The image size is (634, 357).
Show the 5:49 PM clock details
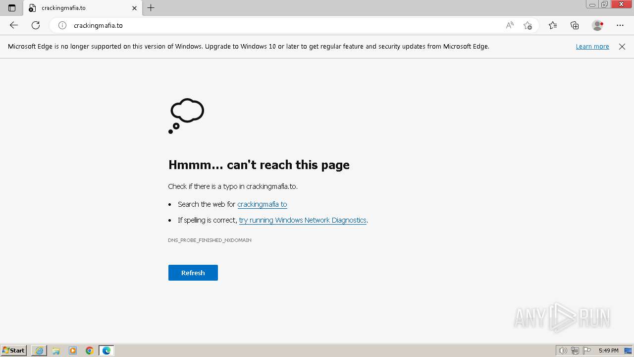coord(608,351)
